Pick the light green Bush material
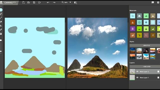160x90 pixels. pyautogui.click(x=146, y=29)
